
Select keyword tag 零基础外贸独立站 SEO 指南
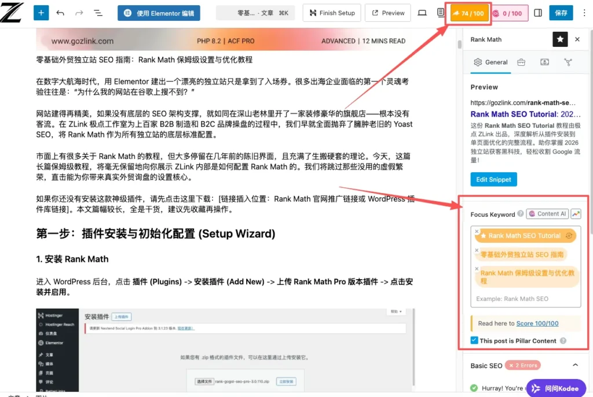[522, 255]
